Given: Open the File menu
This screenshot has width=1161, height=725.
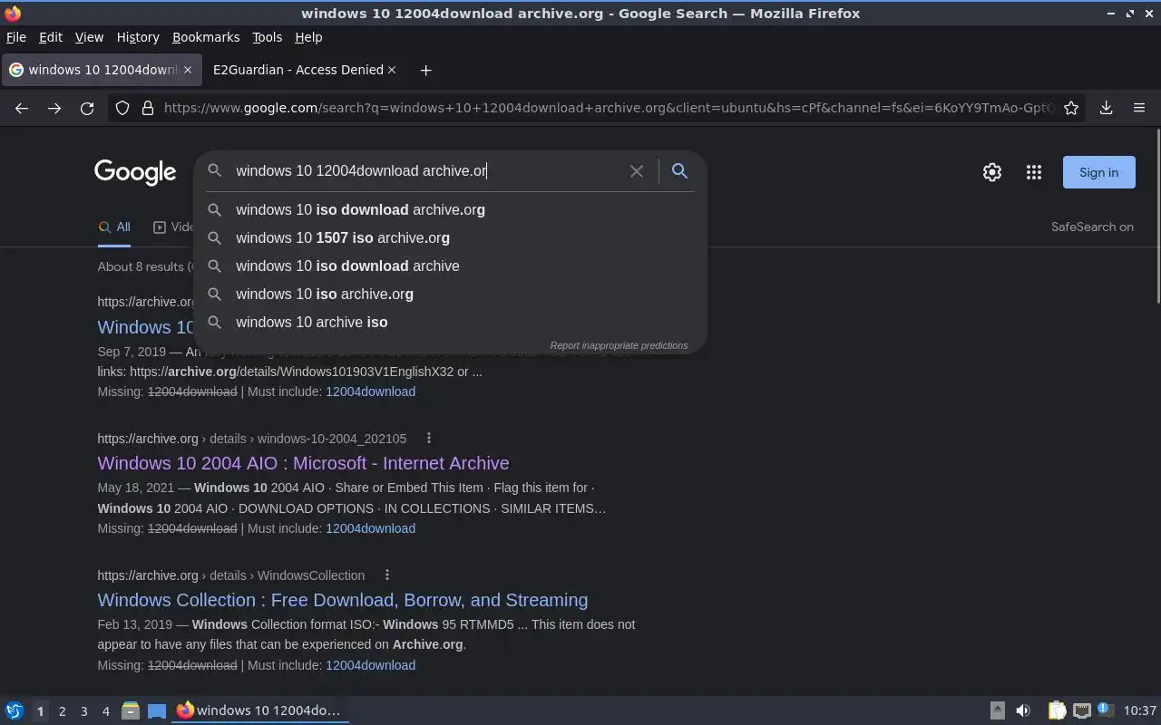Looking at the screenshot, I should click(16, 37).
